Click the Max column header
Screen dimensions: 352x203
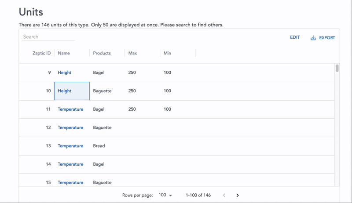[132, 53]
